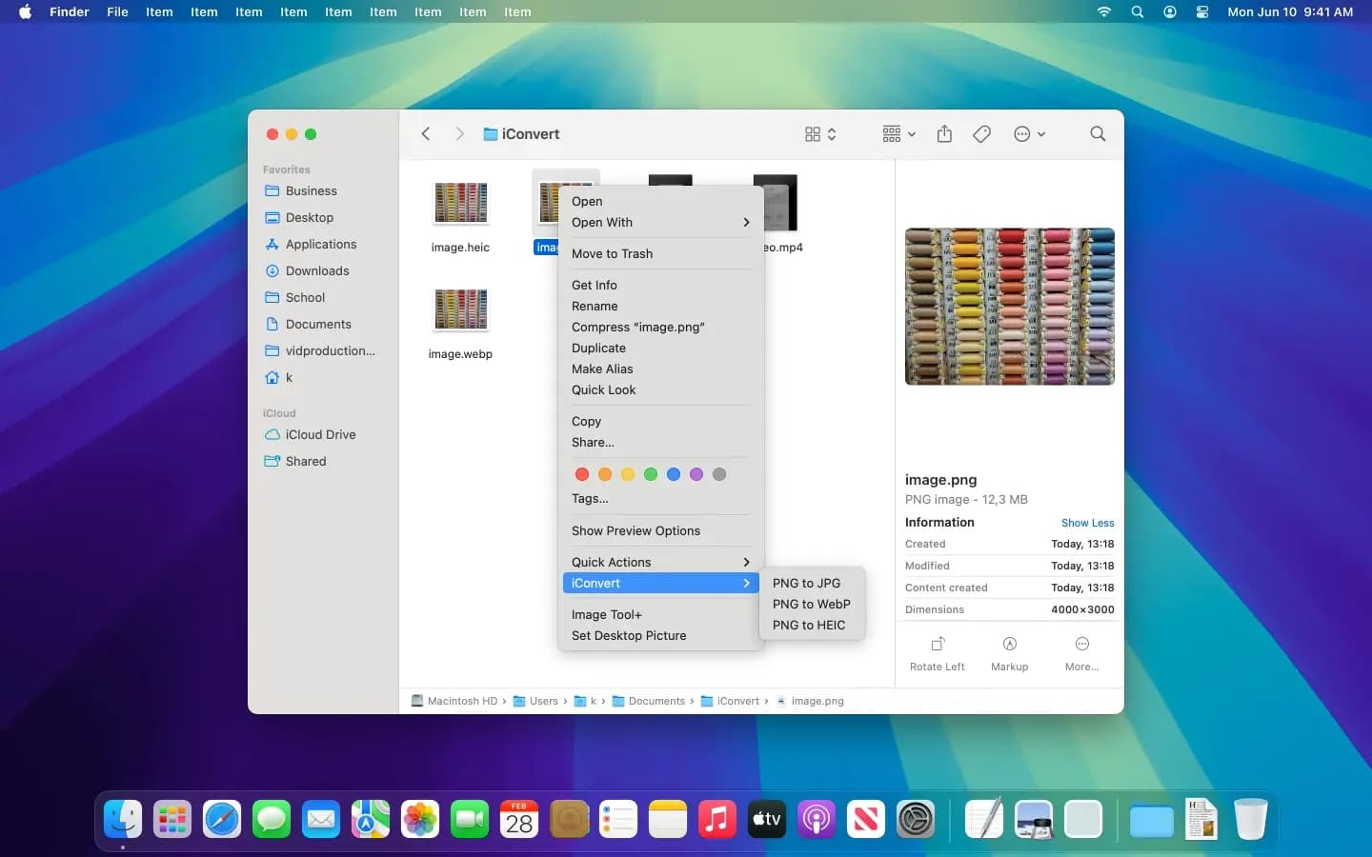Click Markup in preview pane
The height and width of the screenshot is (857, 1372).
click(1010, 653)
